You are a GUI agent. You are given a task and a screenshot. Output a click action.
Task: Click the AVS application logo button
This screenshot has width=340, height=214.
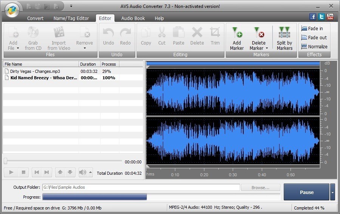coord(12,10)
